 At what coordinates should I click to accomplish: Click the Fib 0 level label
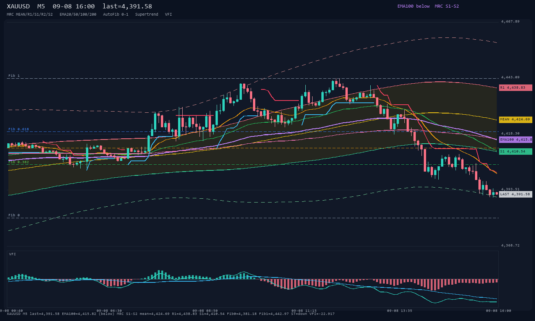14,215
